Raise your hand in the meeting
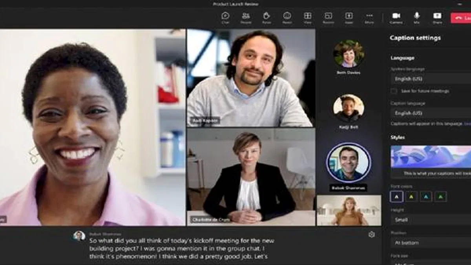The width and height of the screenshot is (471, 265). pos(267,18)
